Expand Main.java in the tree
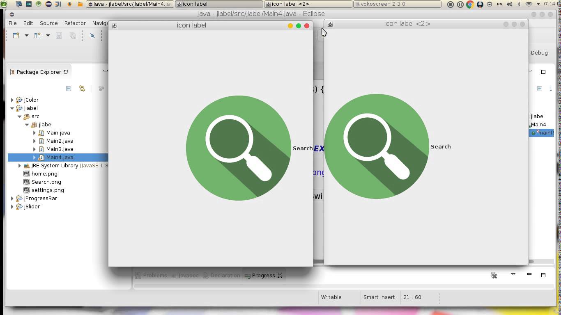Image resolution: width=561 pixels, height=315 pixels. pyautogui.click(x=34, y=132)
